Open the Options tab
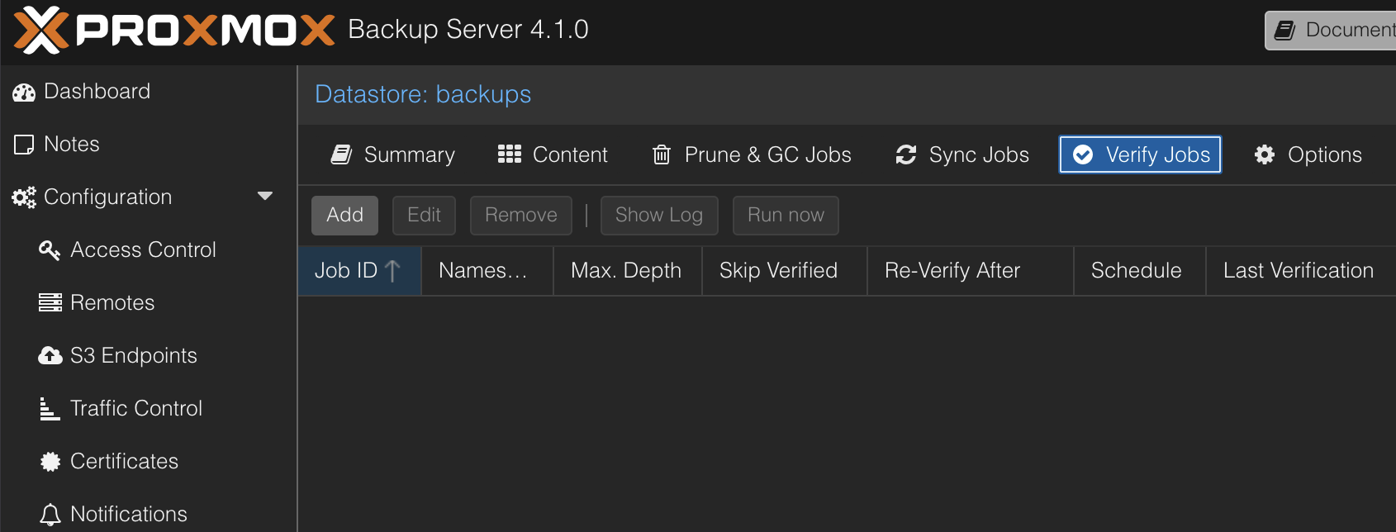1396x532 pixels. coord(1308,154)
